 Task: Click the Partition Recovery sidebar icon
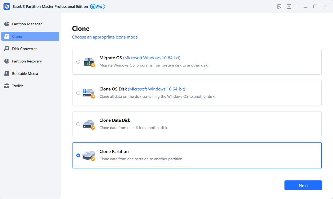click(x=7, y=61)
